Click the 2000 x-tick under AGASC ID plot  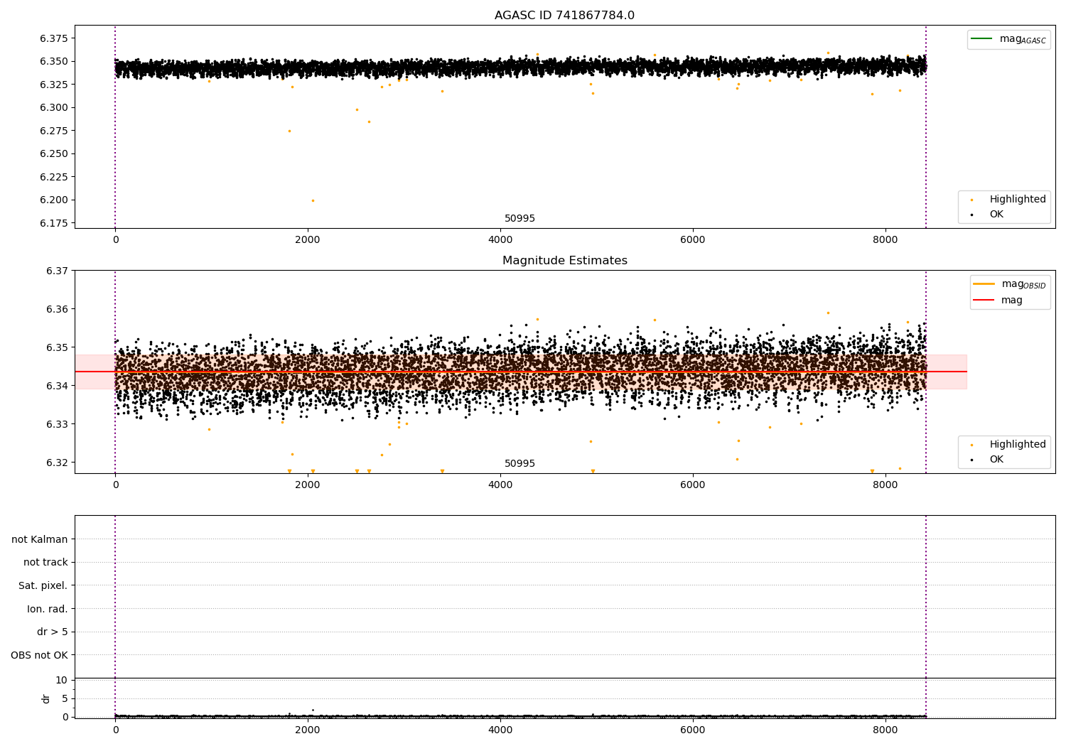coord(308,240)
